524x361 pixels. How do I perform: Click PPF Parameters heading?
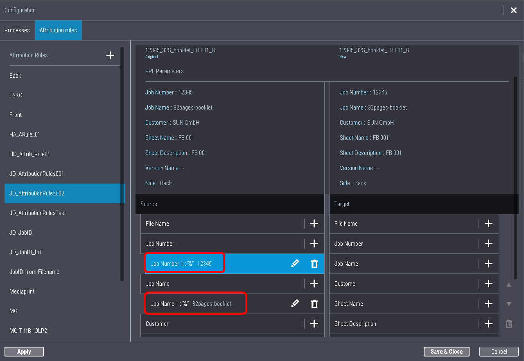(165, 71)
